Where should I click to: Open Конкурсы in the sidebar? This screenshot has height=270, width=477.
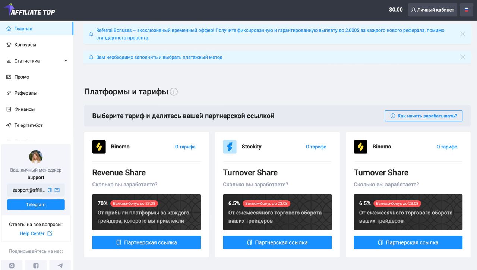[37, 45]
